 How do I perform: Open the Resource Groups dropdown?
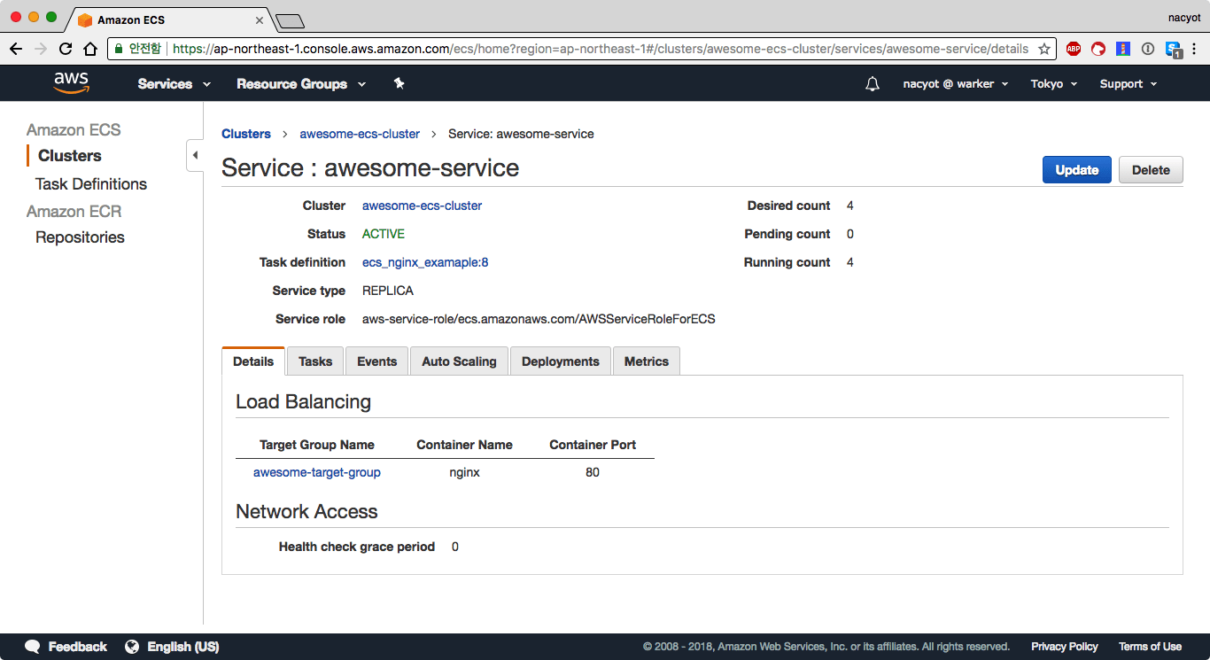coord(301,84)
